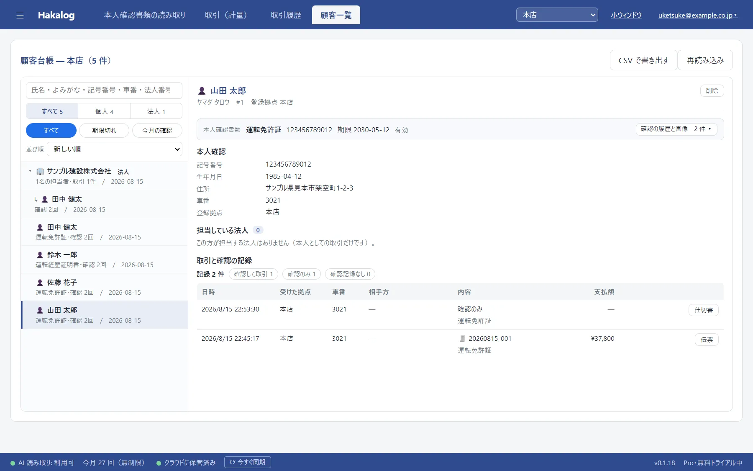Toggle the 今月の確認 filter pill

[x=157, y=130]
